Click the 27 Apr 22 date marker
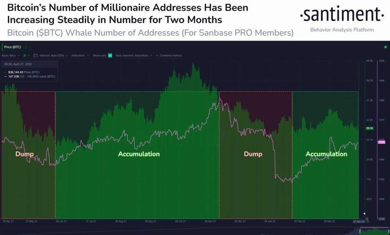The image size is (390, 235). click(x=359, y=221)
